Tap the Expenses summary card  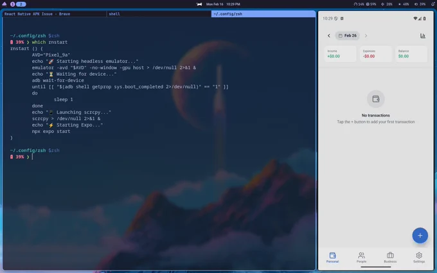(x=376, y=54)
